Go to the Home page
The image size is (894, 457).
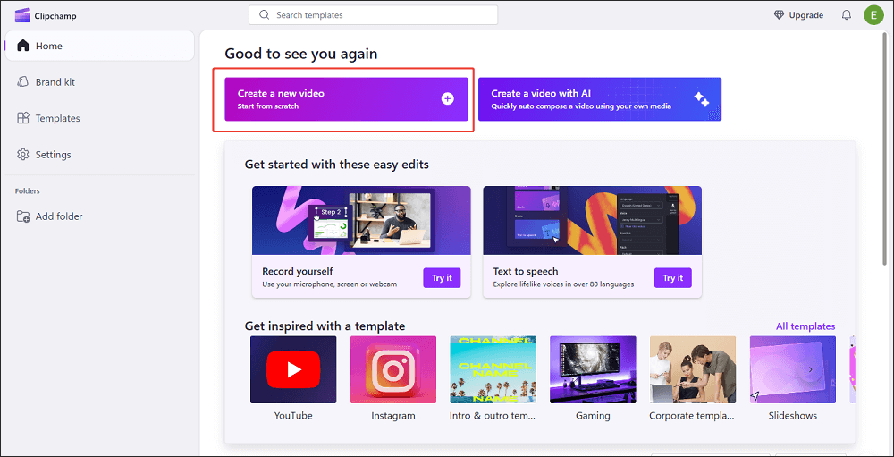[x=100, y=46]
